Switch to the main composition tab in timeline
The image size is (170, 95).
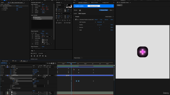tap(15, 61)
